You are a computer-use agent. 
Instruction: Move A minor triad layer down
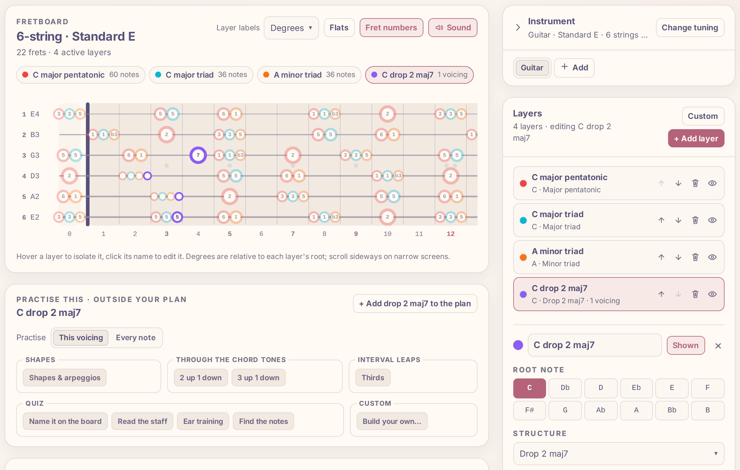tap(678, 257)
